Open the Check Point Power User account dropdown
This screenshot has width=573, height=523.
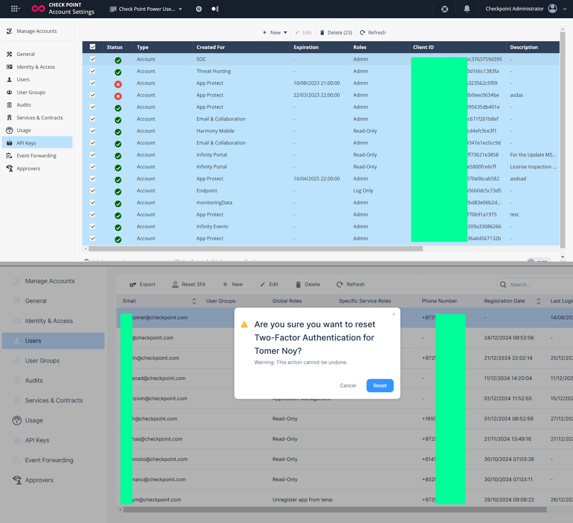[x=180, y=9]
